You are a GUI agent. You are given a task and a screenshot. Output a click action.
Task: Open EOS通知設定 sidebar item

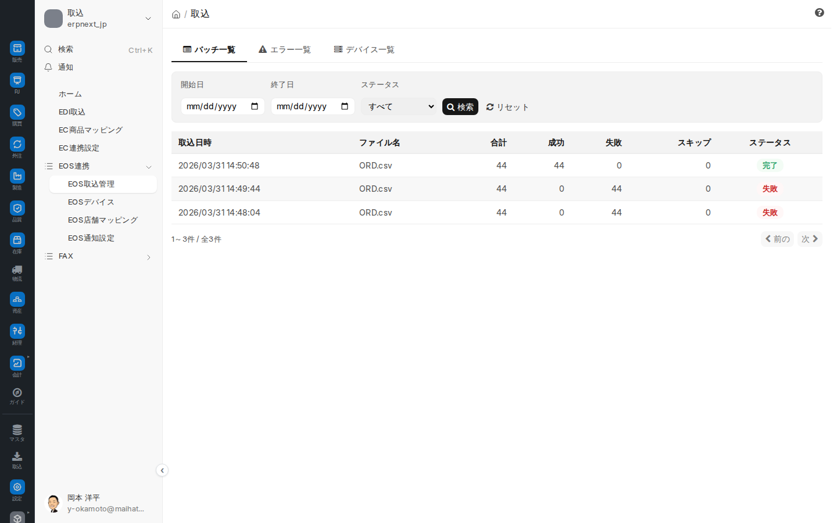[x=91, y=238]
